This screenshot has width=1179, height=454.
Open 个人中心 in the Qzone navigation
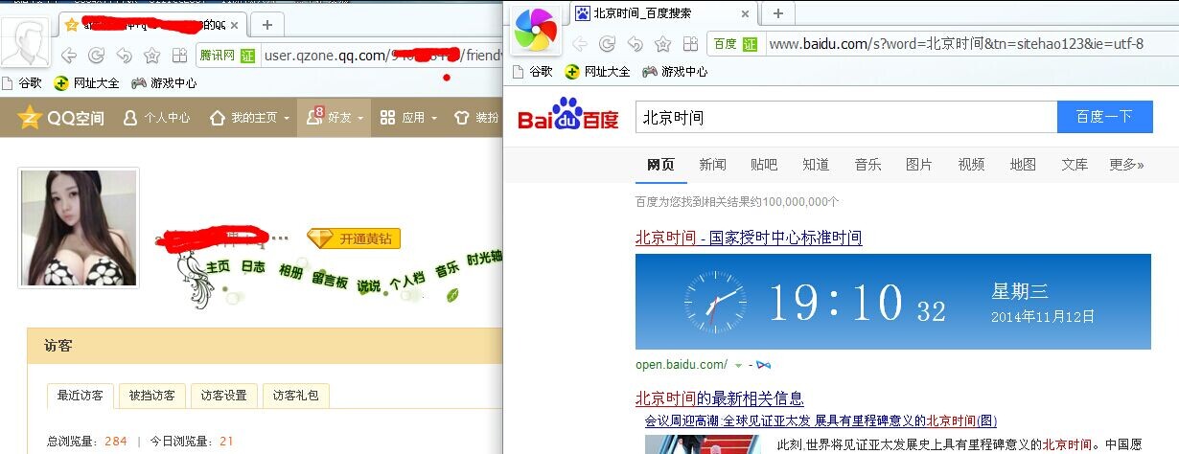tap(156, 118)
